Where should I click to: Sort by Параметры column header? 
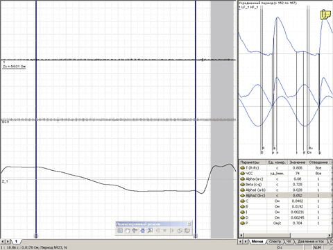[253, 162]
